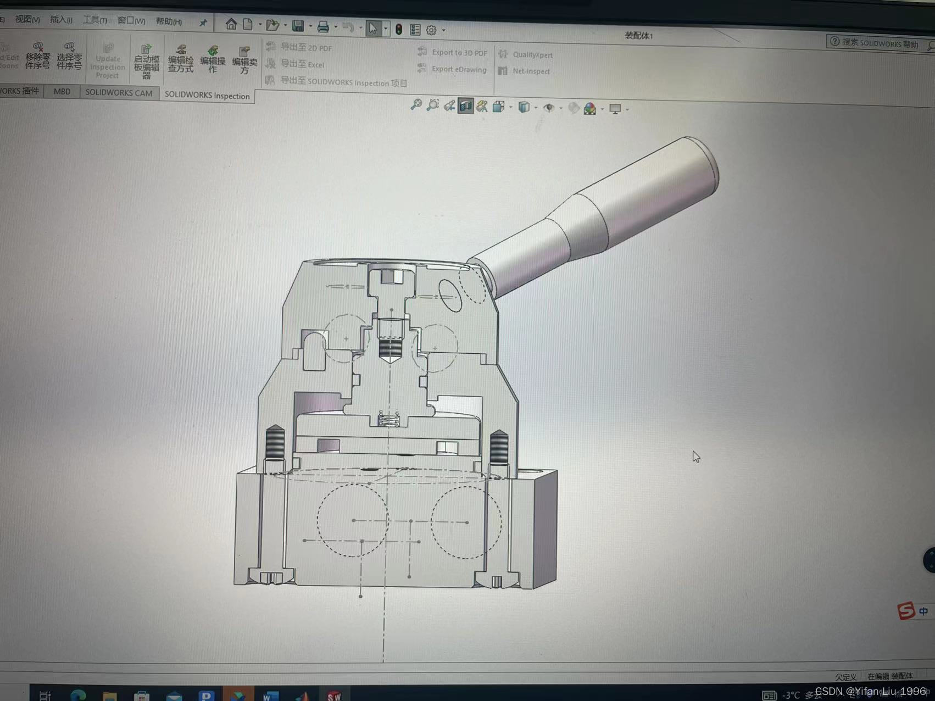
Task: Click Zoom to Fit magnifier icon
Action: click(x=416, y=104)
